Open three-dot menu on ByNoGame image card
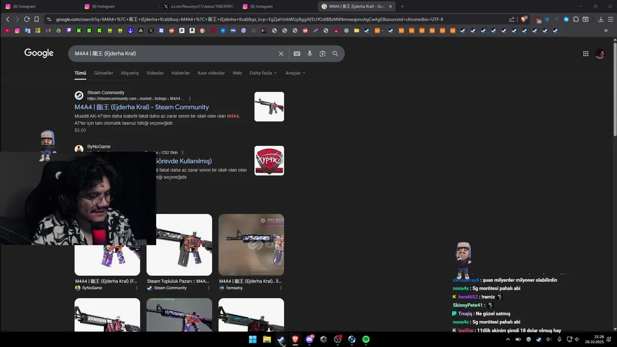 tap(137, 288)
